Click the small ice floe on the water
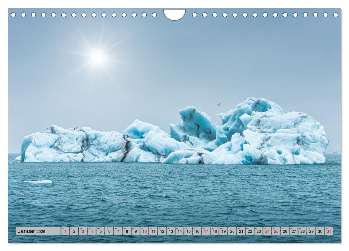Screen dimensions: 349x251 click(38, 182)
